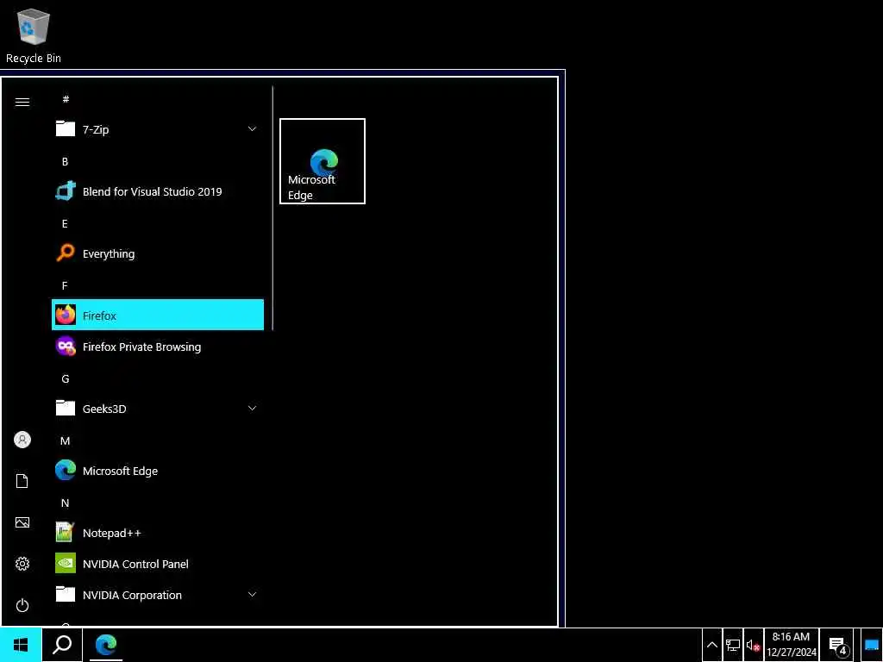The height and width of the screenshot is (662, 883).
Task: Open taskbar Search magnifier
Action: click(62, 645)
